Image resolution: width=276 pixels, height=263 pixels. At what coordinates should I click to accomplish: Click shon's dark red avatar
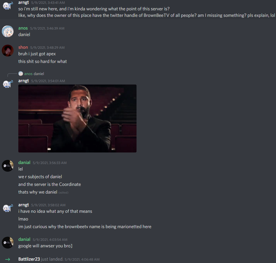pyautogui.click(x=8, y=51)
